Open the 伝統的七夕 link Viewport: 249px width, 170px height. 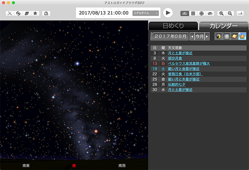tap(177, 84)
